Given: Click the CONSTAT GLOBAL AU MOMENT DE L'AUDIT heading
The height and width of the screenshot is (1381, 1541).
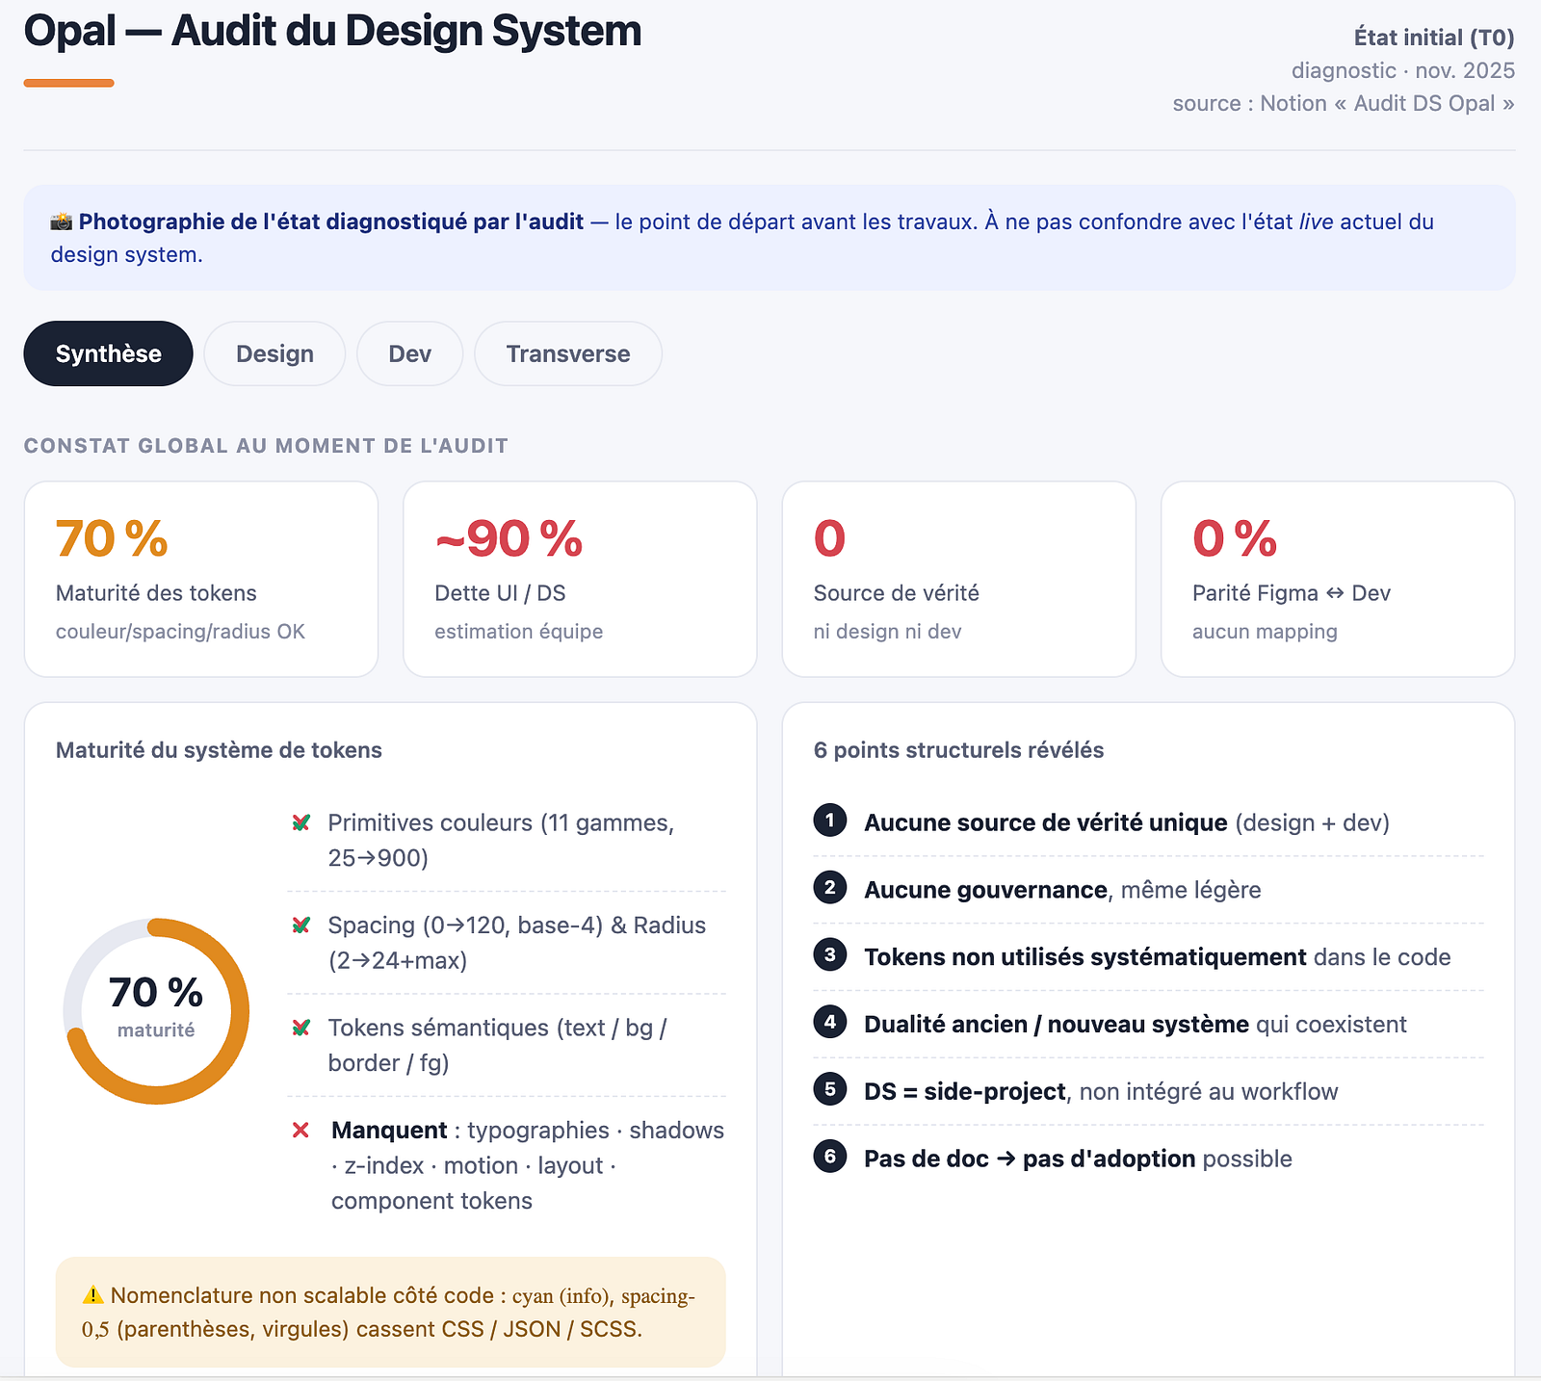Looking at the screenshot, I should point(266,446).
